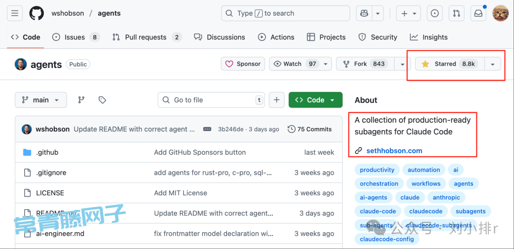Open Add MIT License commit message
This screenshot has height=249, width=514.
click(181, 193)
